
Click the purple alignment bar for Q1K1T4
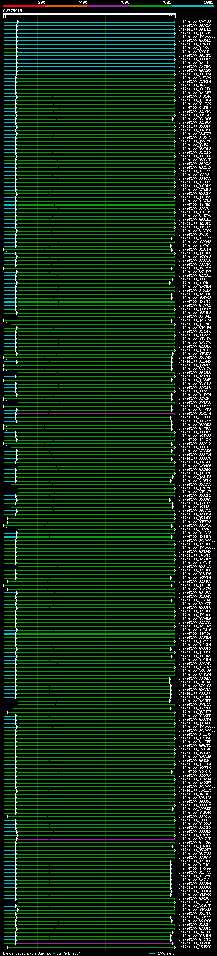pyautogui.click(x=95, y=413)
